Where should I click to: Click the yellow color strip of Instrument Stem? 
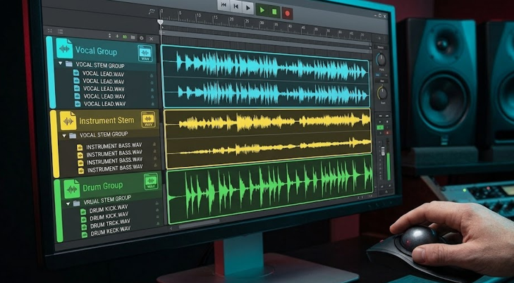tap(54, 144)
